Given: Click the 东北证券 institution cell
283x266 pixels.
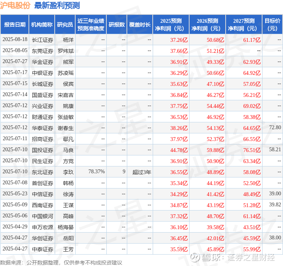Looking at the screenshot, I should [43, 172].
